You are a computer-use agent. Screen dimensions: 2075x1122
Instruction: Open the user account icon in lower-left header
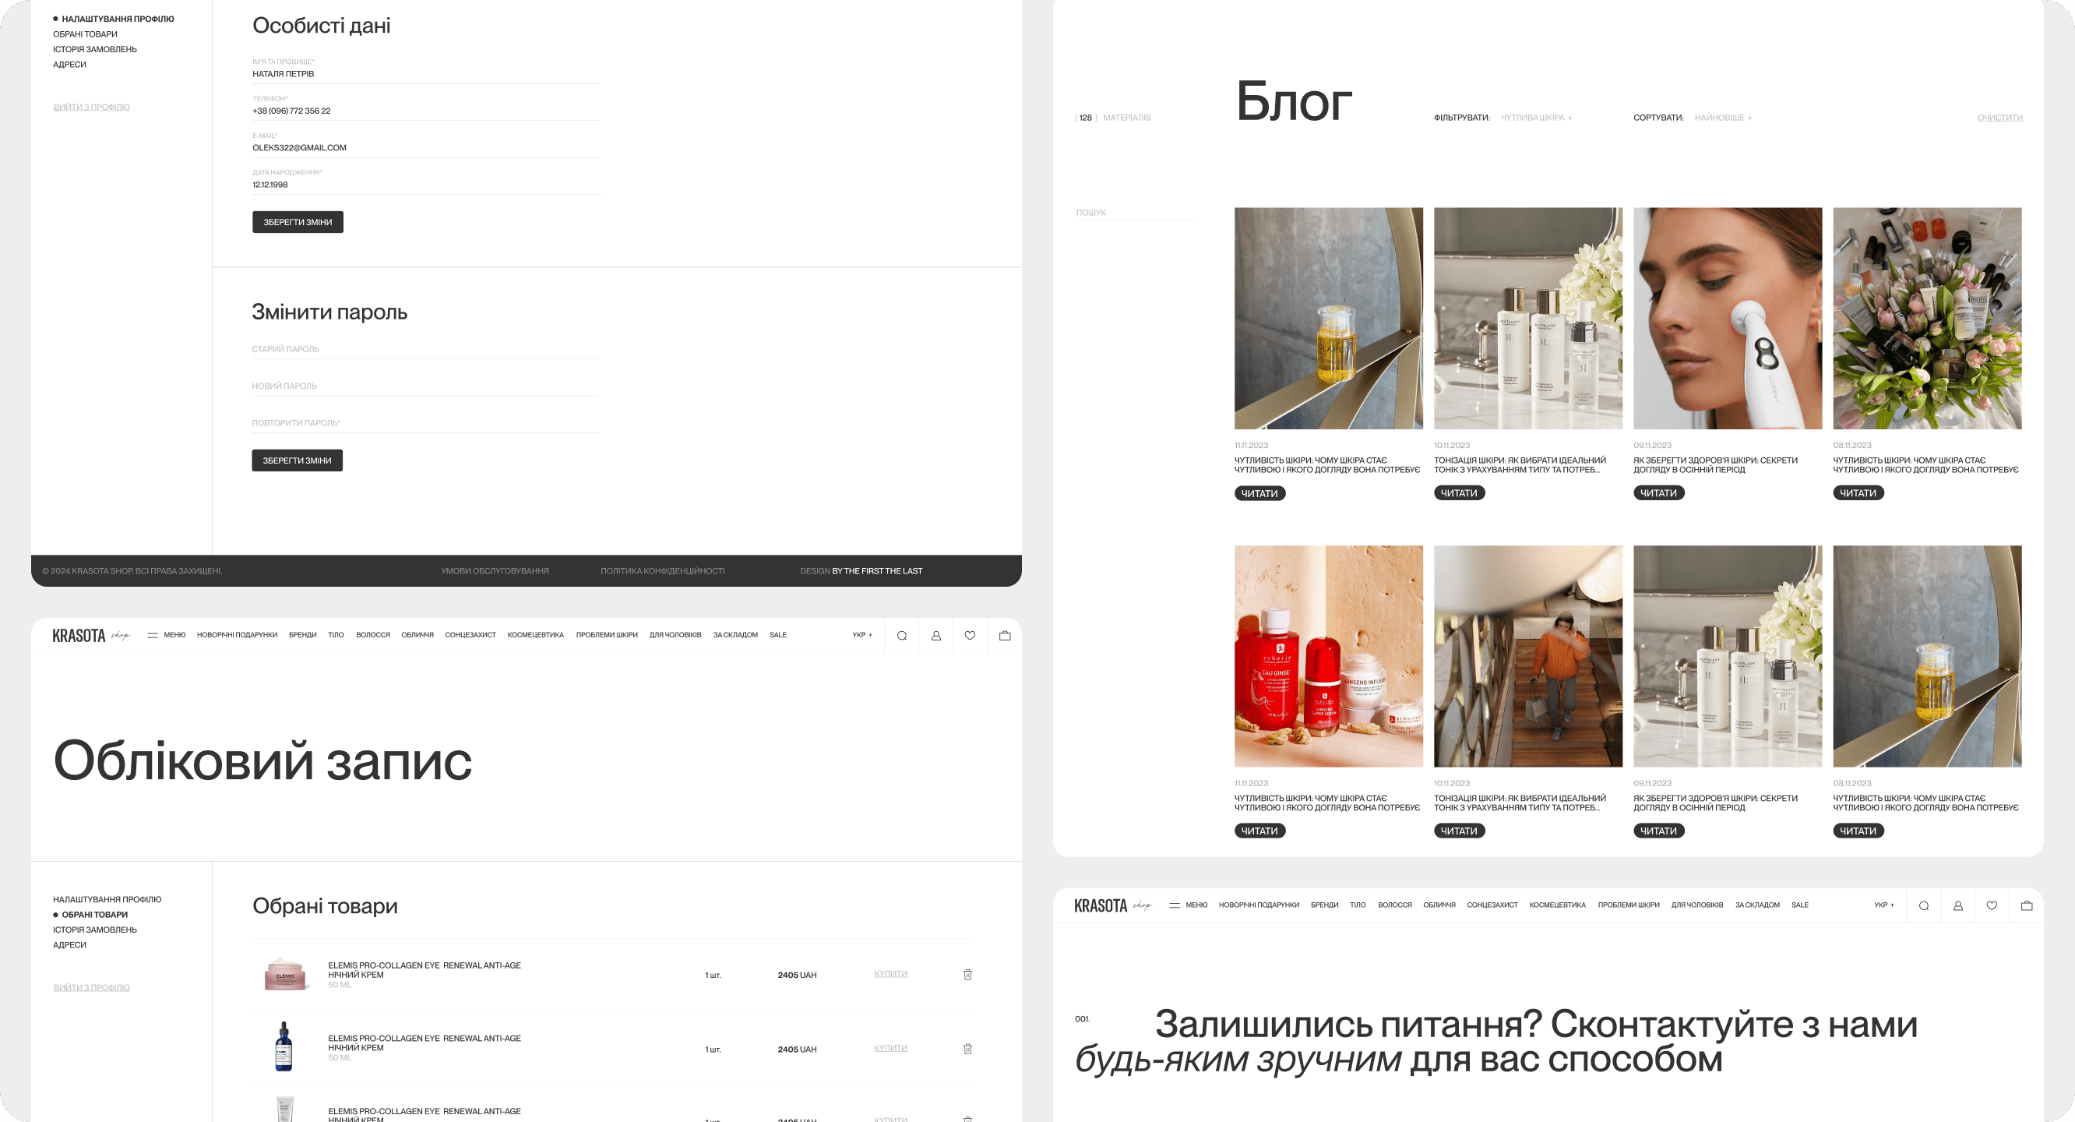pos(936,636)
